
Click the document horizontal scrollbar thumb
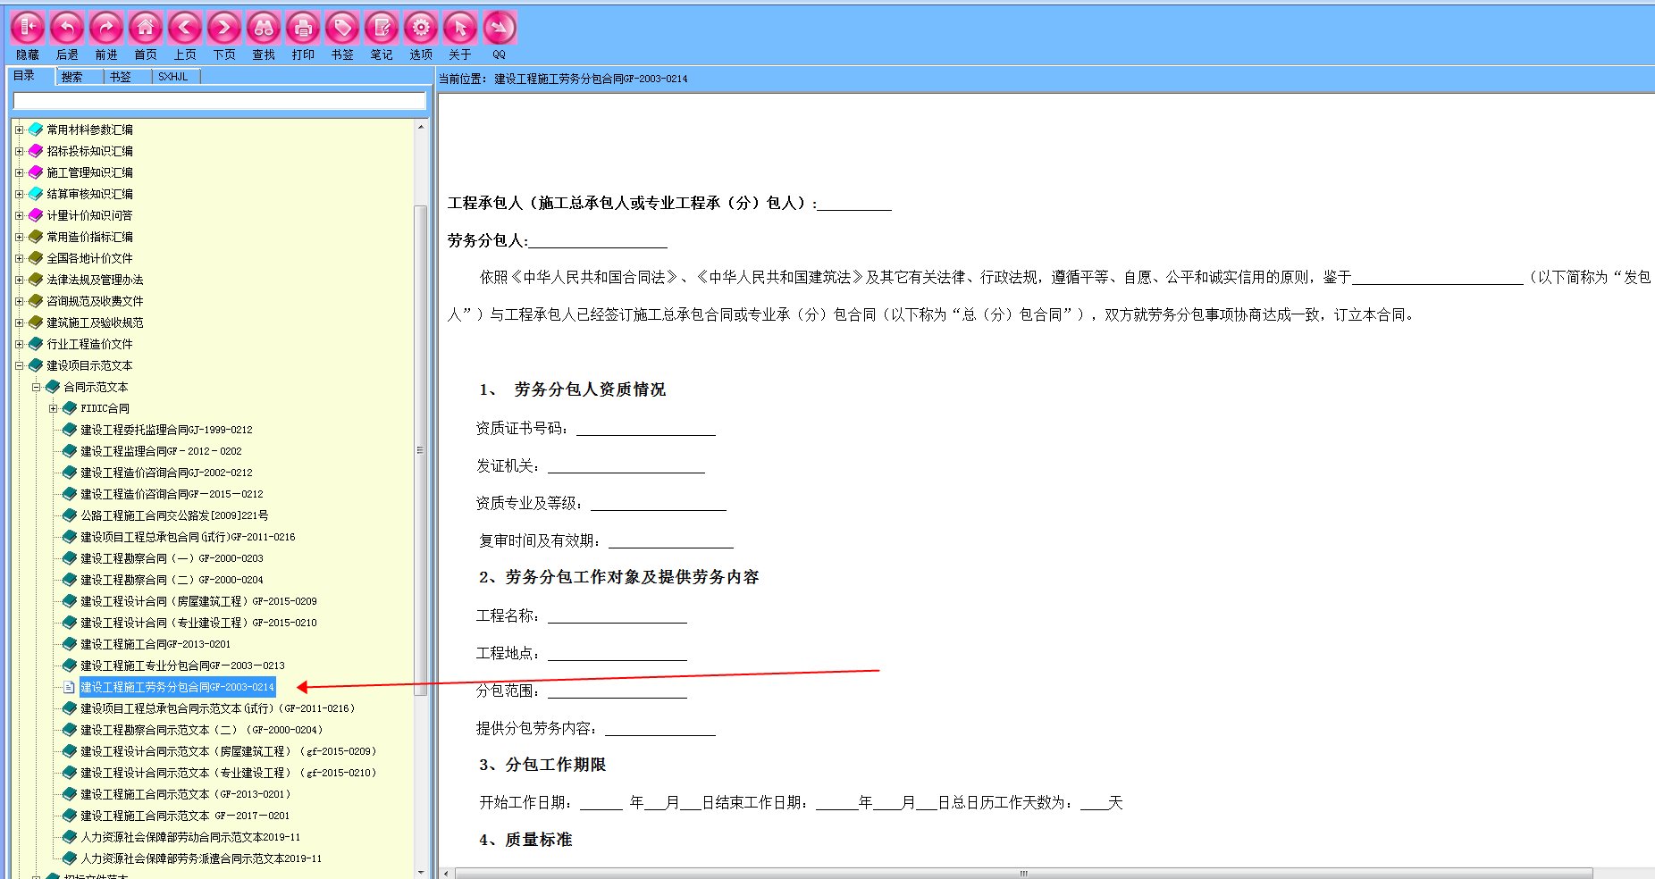point(1024,873)
